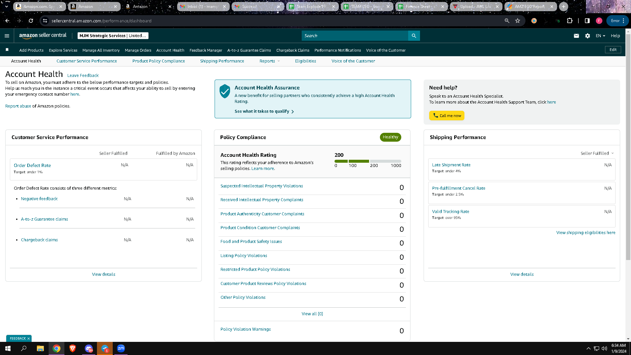
Task: Click the Seller Central search field
Action: point(355,36)
